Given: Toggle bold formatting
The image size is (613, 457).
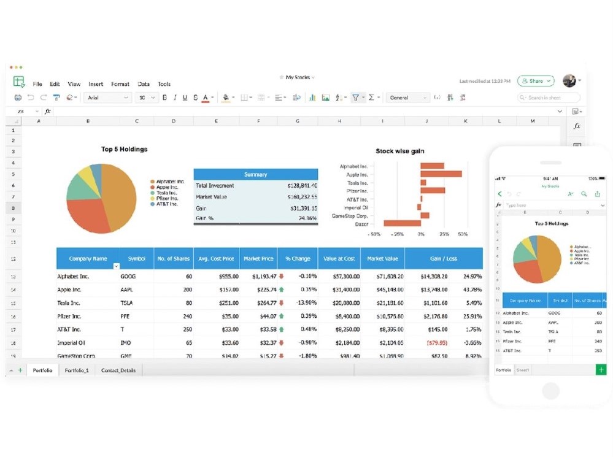Looking at the screenshot, I should 164,98.
